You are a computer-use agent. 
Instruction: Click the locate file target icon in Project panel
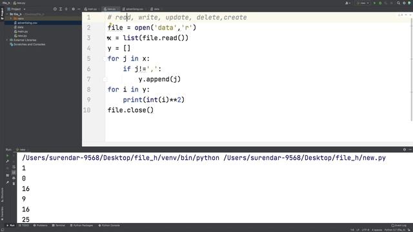[55, 9]
